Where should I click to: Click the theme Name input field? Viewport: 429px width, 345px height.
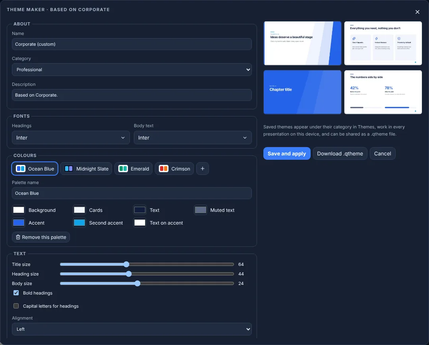coord(131,44)
